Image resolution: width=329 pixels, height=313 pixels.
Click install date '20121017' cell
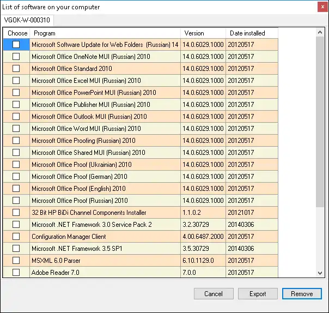252,212
